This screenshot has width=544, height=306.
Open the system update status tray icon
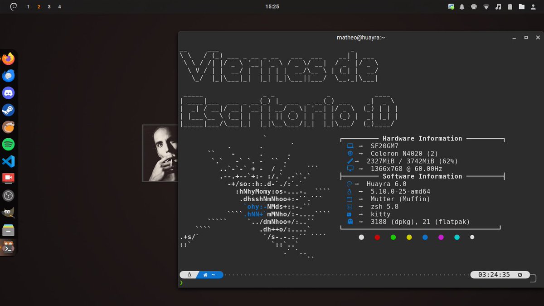451,6
